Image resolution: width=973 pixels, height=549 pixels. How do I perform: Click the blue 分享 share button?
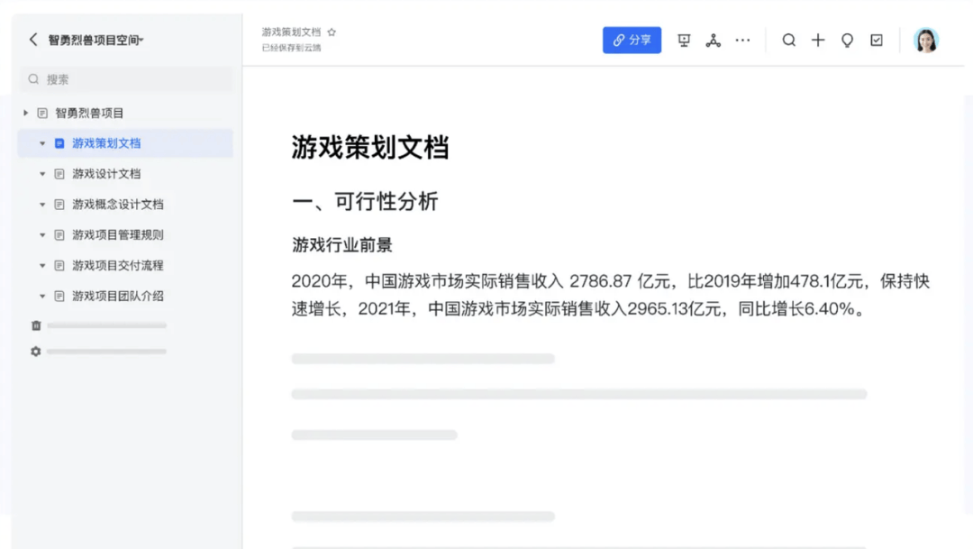632,41
